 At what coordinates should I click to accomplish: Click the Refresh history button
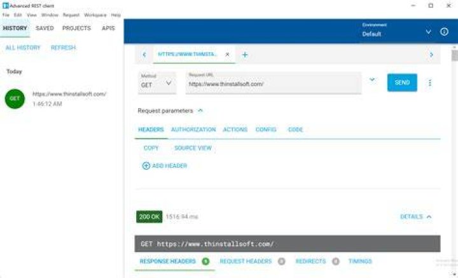click(x=63, y=48)
